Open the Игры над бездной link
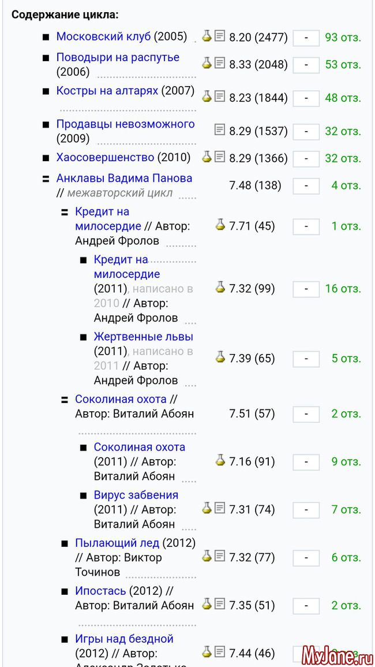The image size is (375, 667). pyautogui.click(x=124, y=639)
